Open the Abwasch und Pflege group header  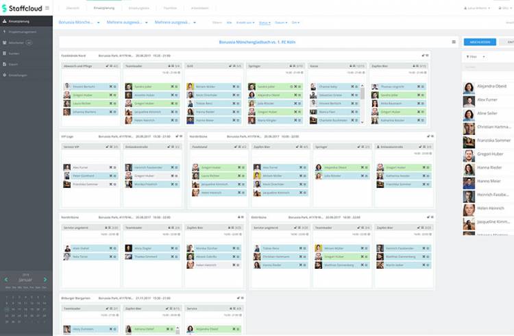click(x=90, y=66)
